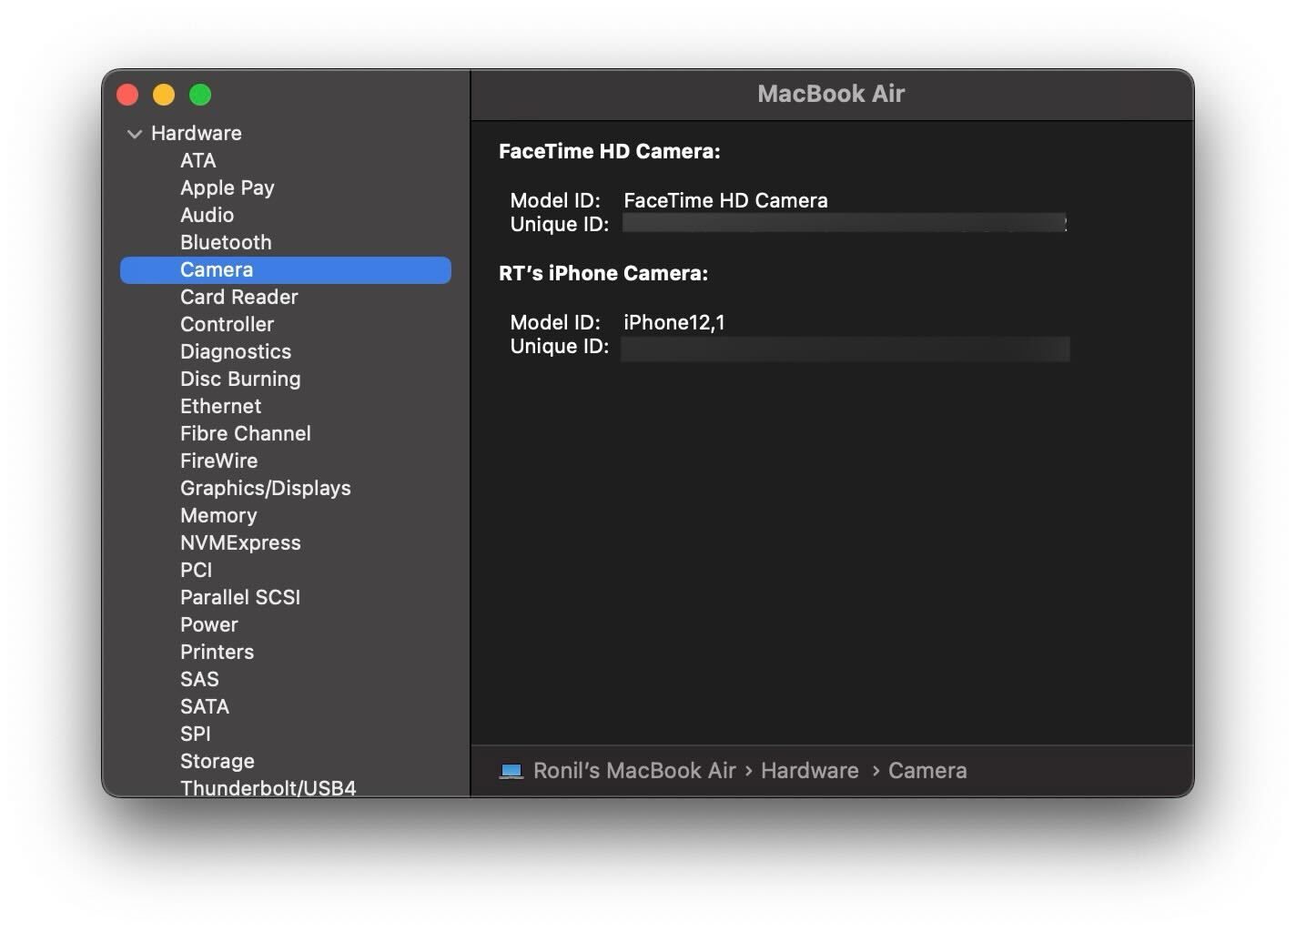View Memory information from the sidebar

click(x=218, y=515)
